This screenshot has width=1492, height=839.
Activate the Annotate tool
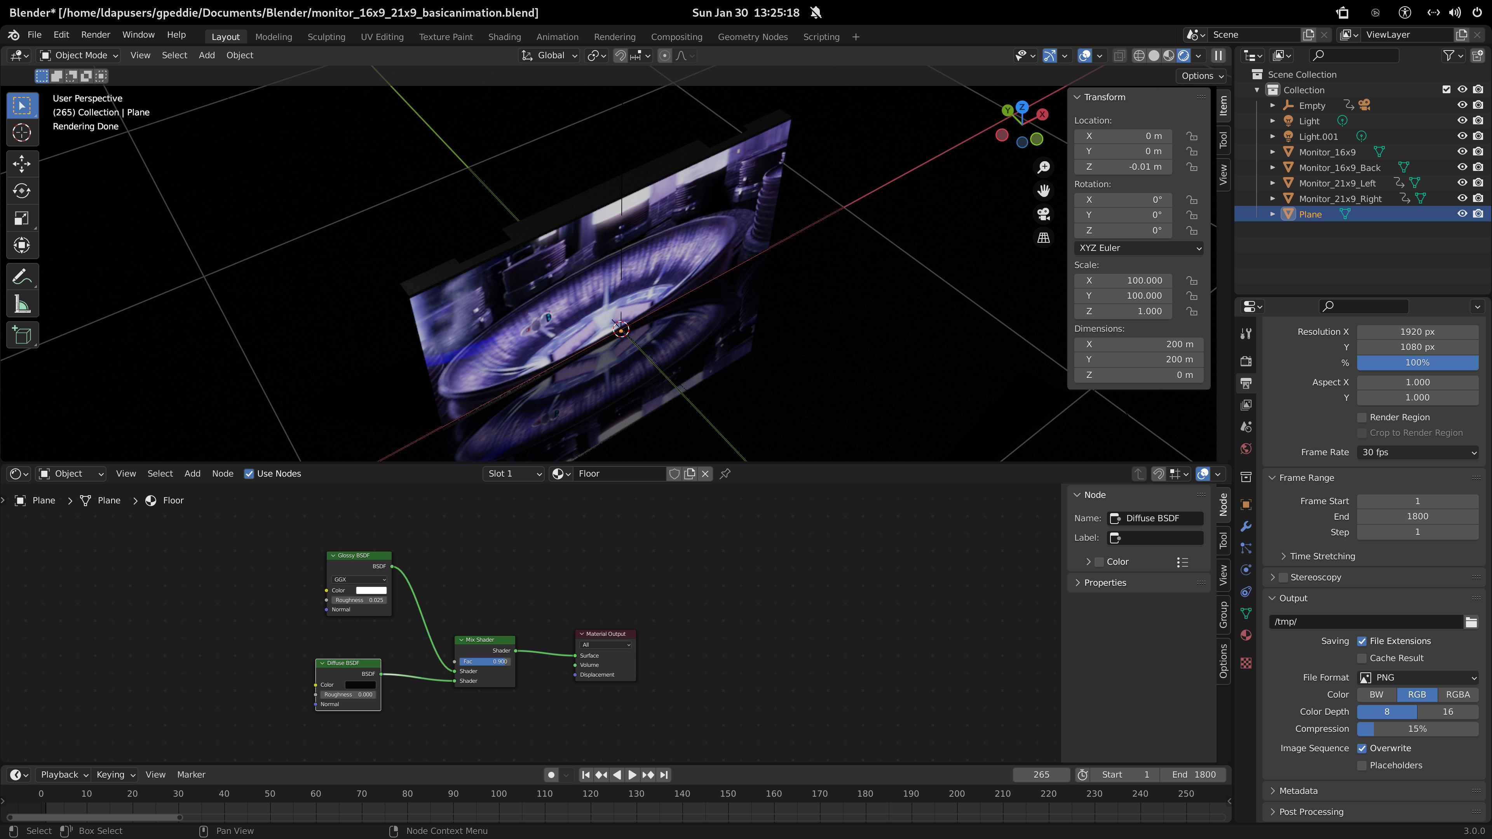pyautogui.click(x=21, y=276)
